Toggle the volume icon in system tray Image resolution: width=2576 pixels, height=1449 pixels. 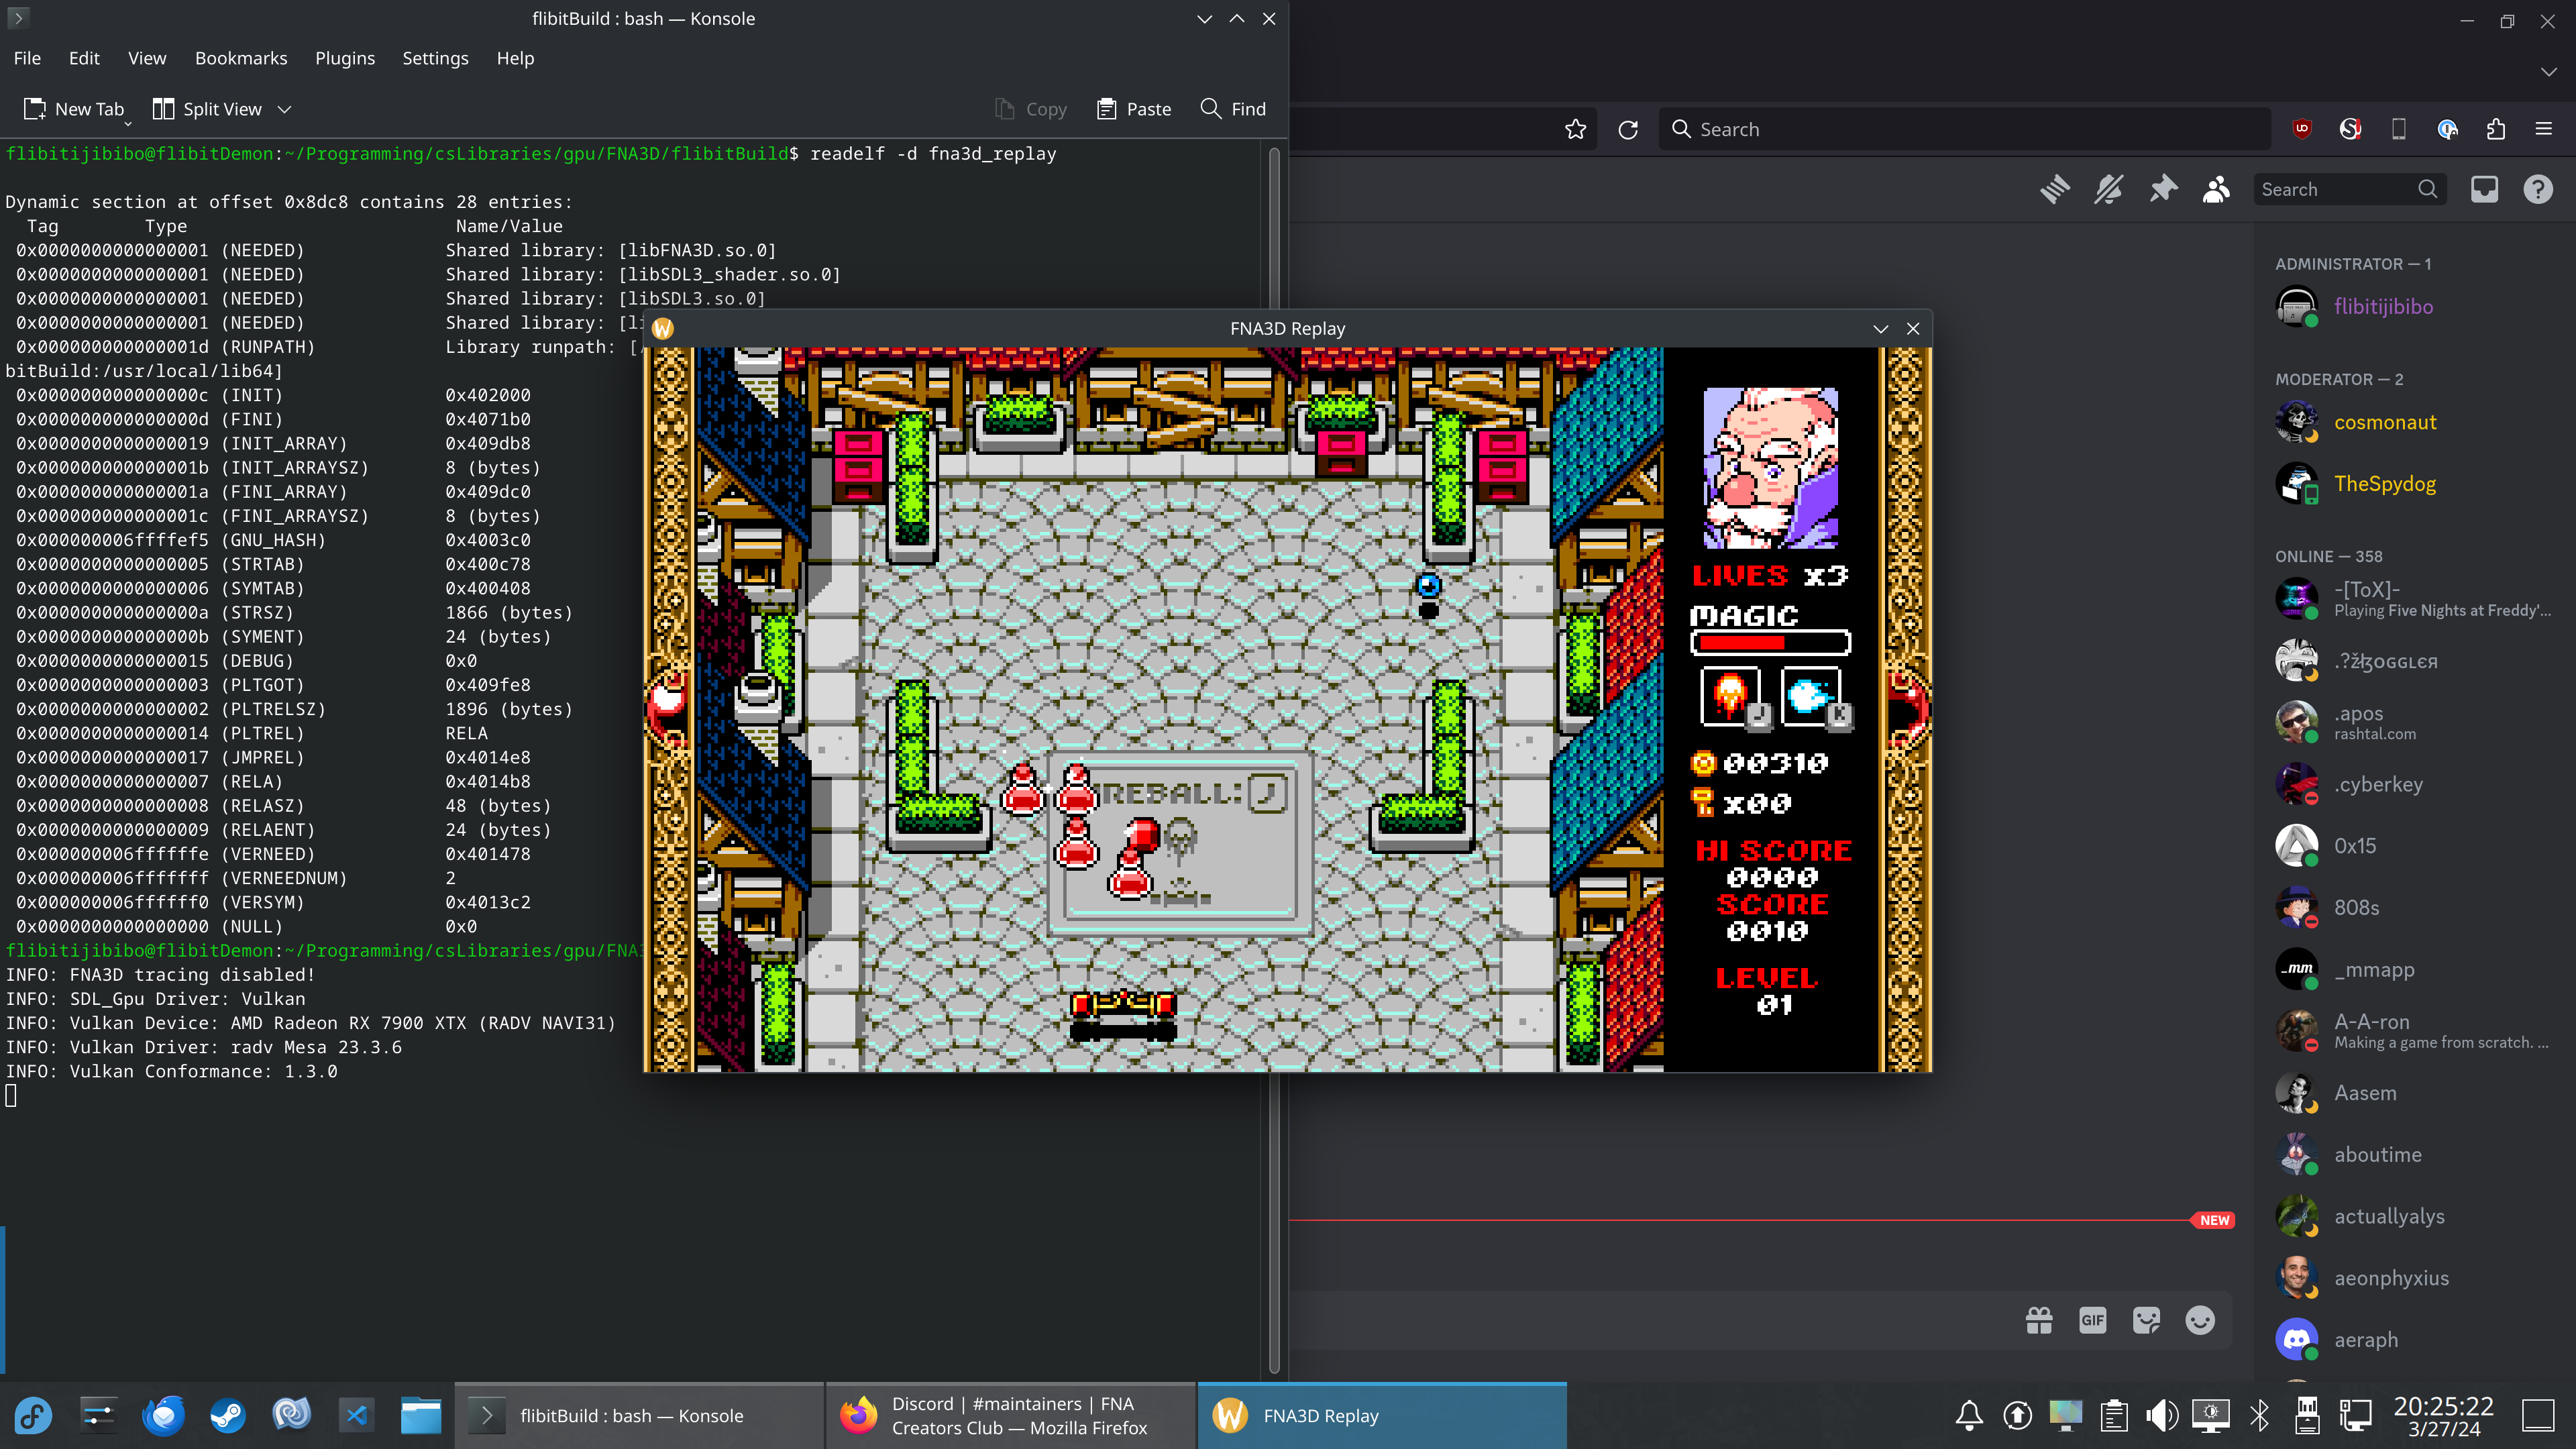tap(2161, 1415)
